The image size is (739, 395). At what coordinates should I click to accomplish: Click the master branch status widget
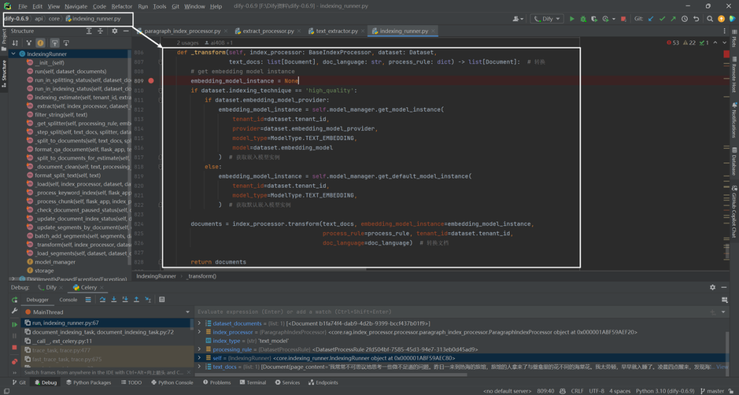pos(718,391)
